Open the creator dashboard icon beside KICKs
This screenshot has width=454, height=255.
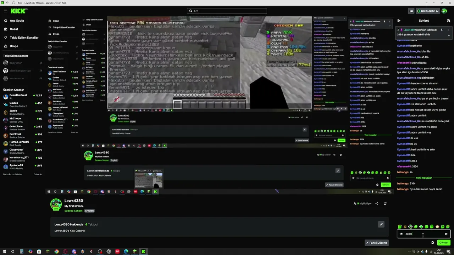(411, 11)
